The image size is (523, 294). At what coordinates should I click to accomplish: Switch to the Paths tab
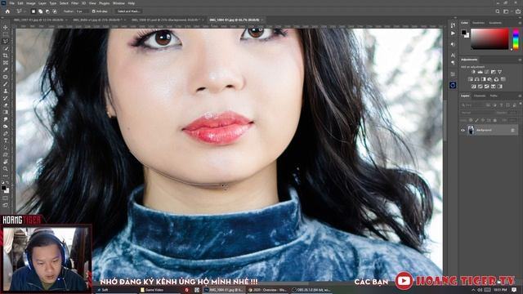click(x=494, y=96)
